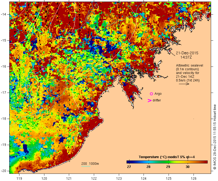Click the cyan 200m contour legend line

(x=86, y=166)
